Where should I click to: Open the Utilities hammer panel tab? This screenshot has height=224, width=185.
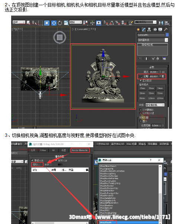(x=166, y=30)
